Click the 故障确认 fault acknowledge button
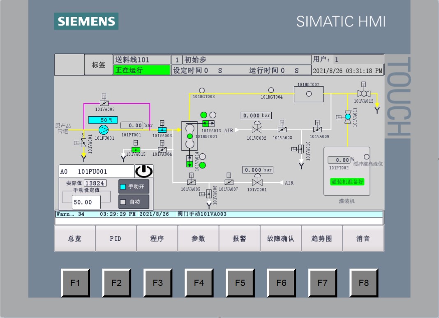The width and height of the screenshot is (439, 318). click(x=280, y=238)
